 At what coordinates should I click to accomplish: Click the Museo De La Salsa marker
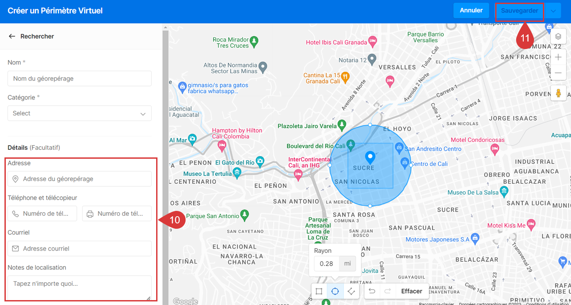coord(505,191)
